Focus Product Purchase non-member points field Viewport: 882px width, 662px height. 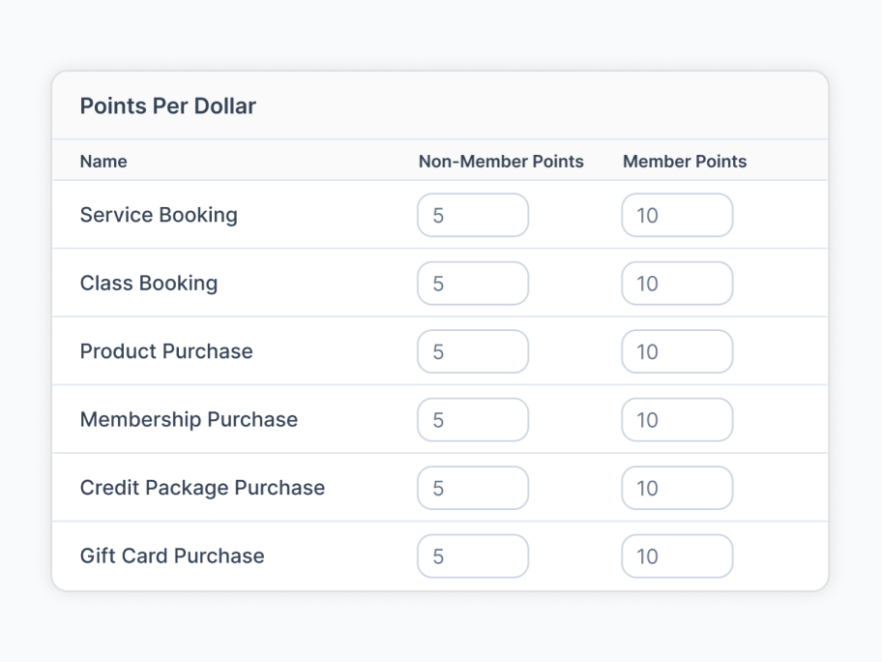[473, 351]
